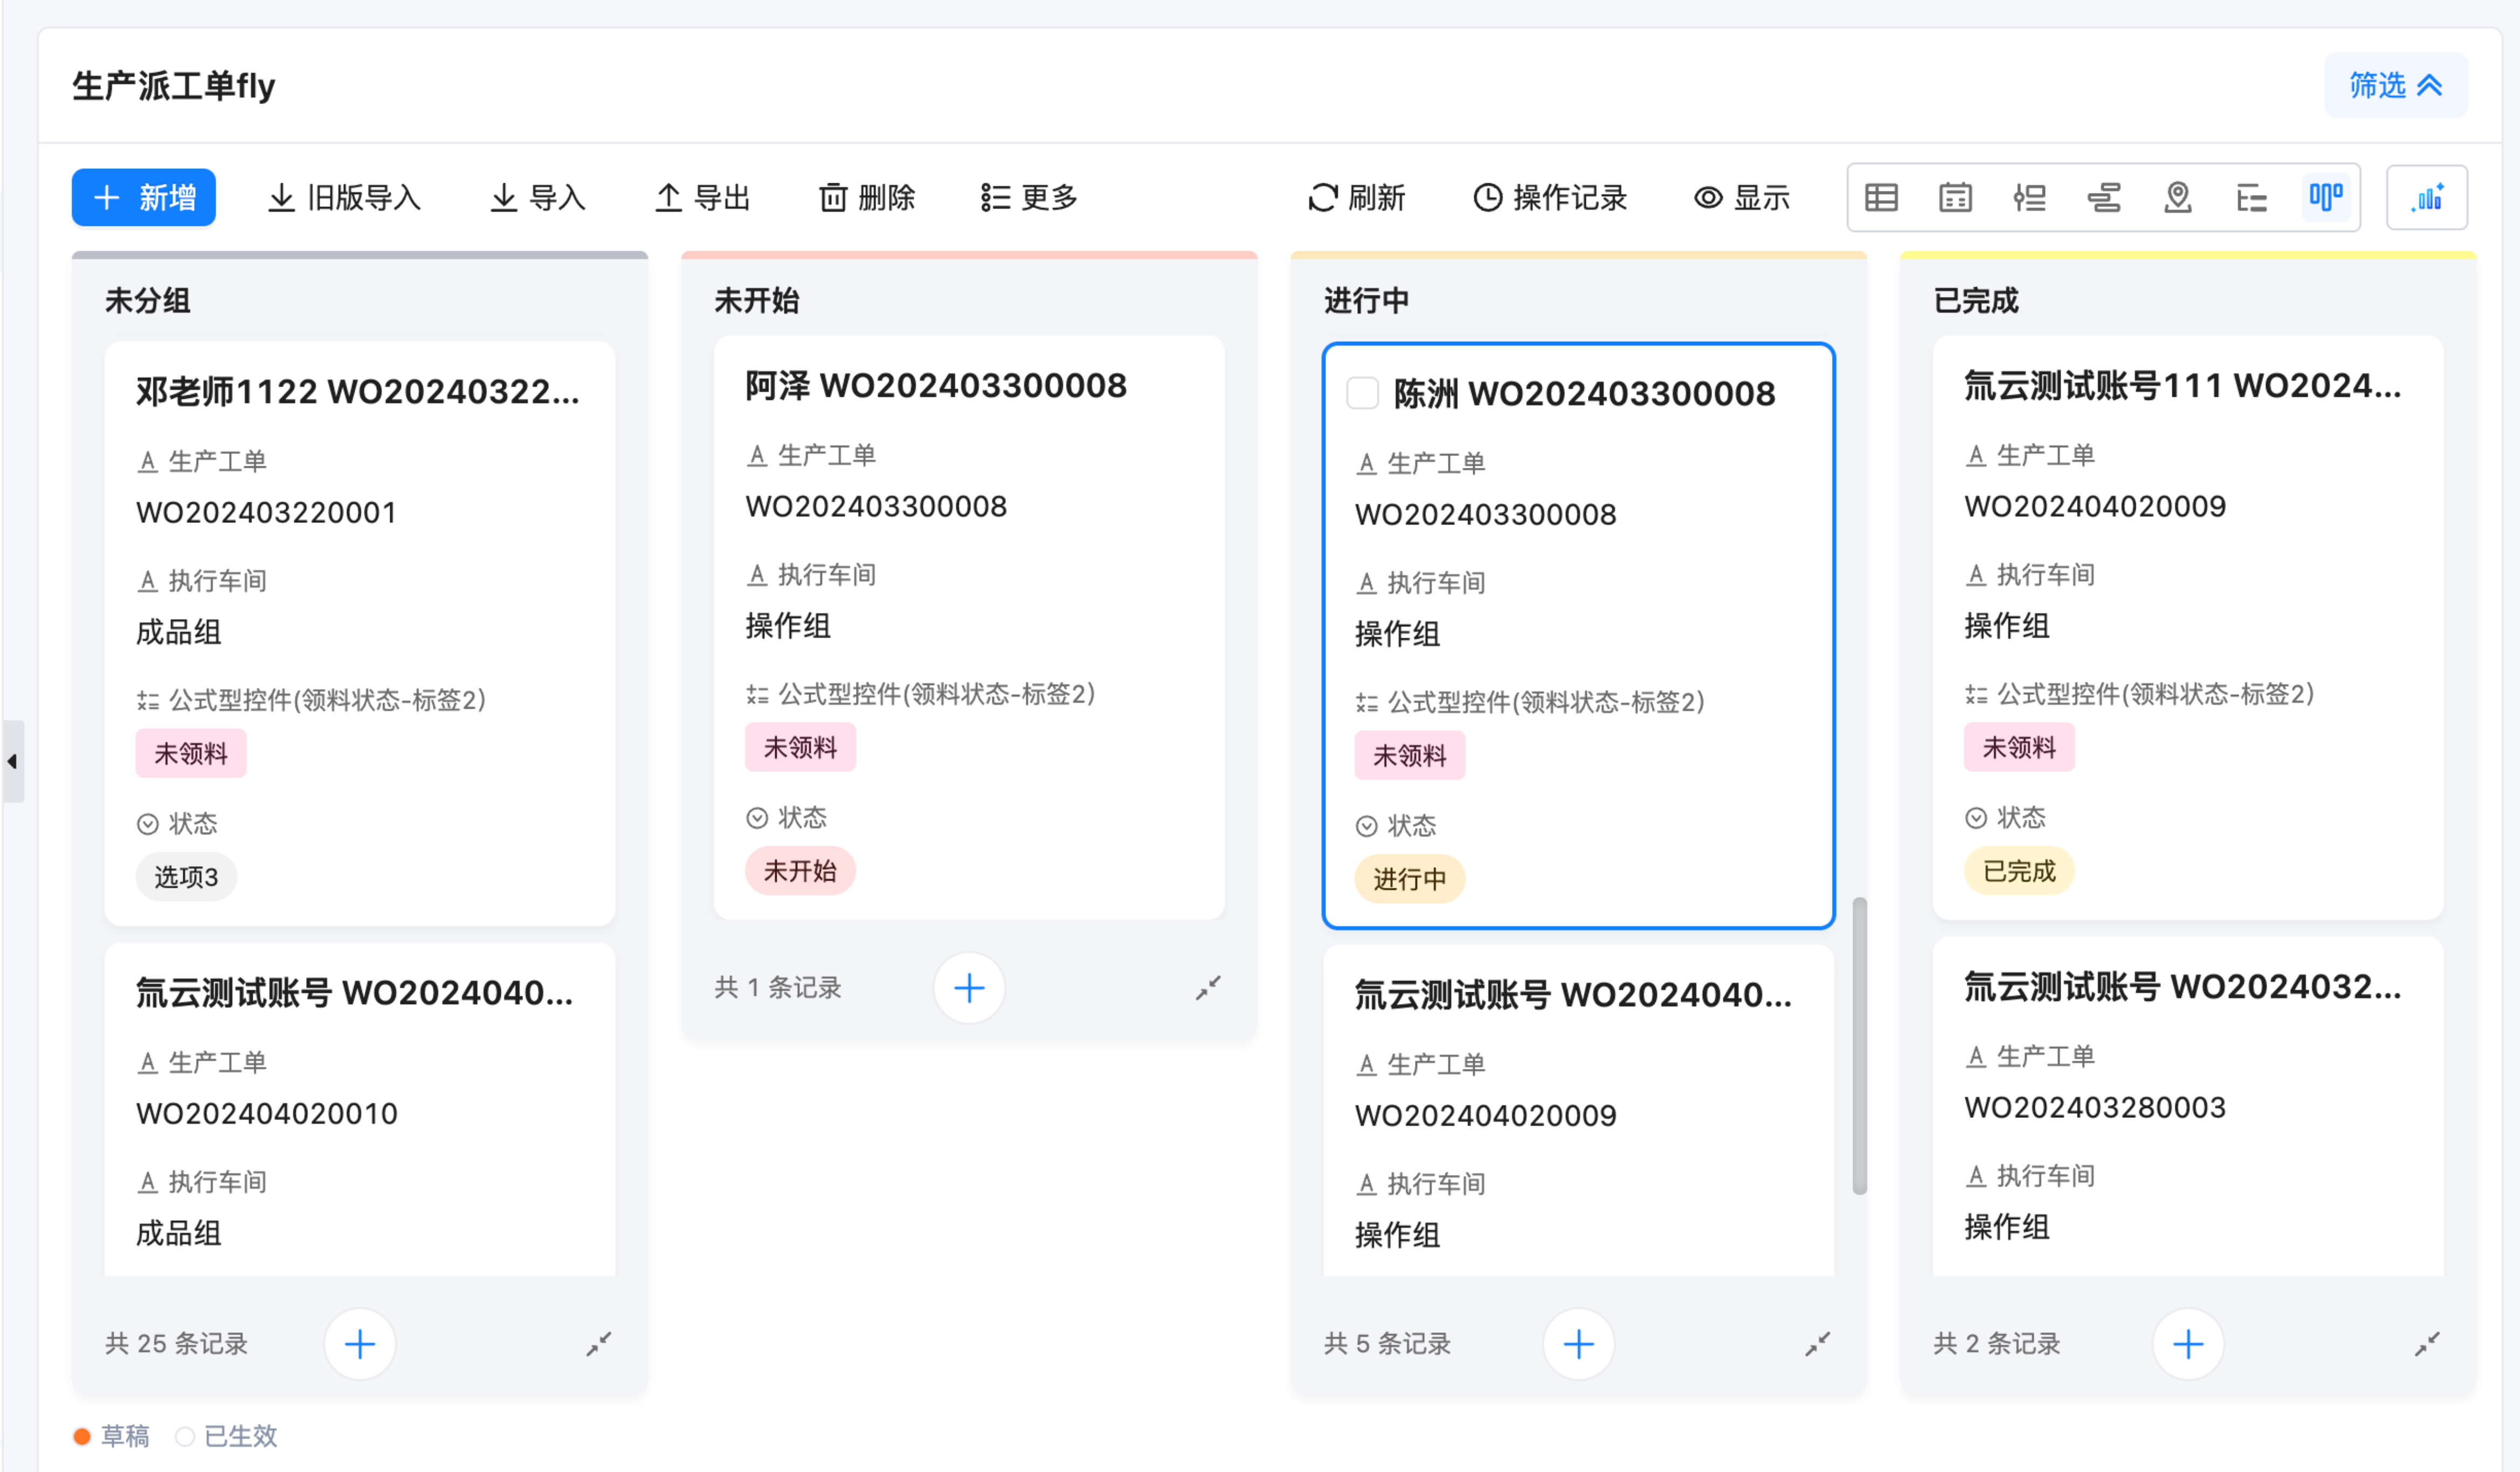
Task: Click the 删除 delete button
Action: pyautogui.click(x=867, y=197)
